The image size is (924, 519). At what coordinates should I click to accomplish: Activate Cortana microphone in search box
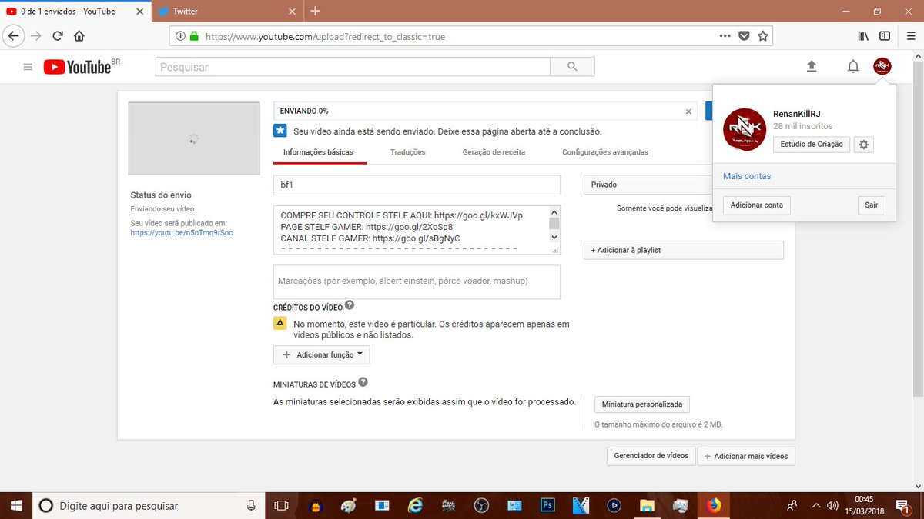[x=251, y=505]
